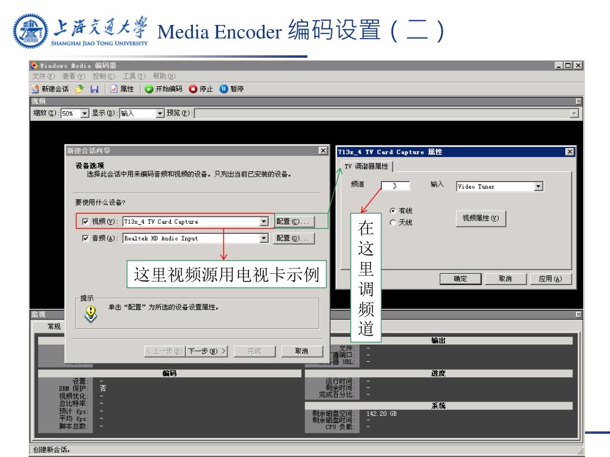Viewport: 610px width, 457px height.
Task: Close the 713x_4 TV Card Capture properties dialog
Action: tap(569, 152)
